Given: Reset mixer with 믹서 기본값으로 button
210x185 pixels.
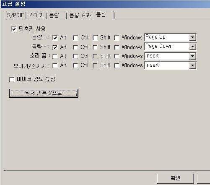Looking at the screenshot, I should point(44,93).
